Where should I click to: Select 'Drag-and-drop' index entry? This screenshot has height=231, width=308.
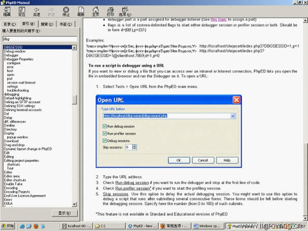tap(14, 145)
